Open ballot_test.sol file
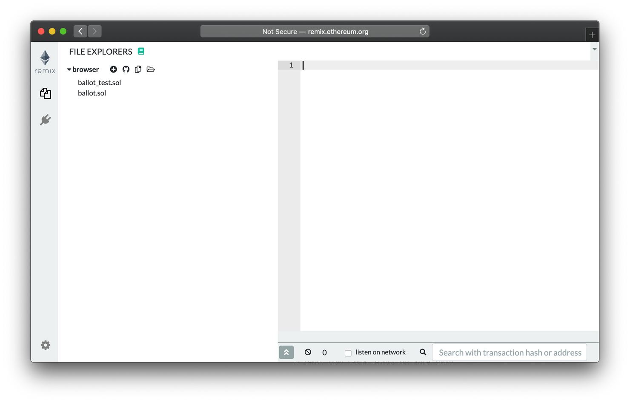This screenshot has height=403, width=630. tap(99, 83)
